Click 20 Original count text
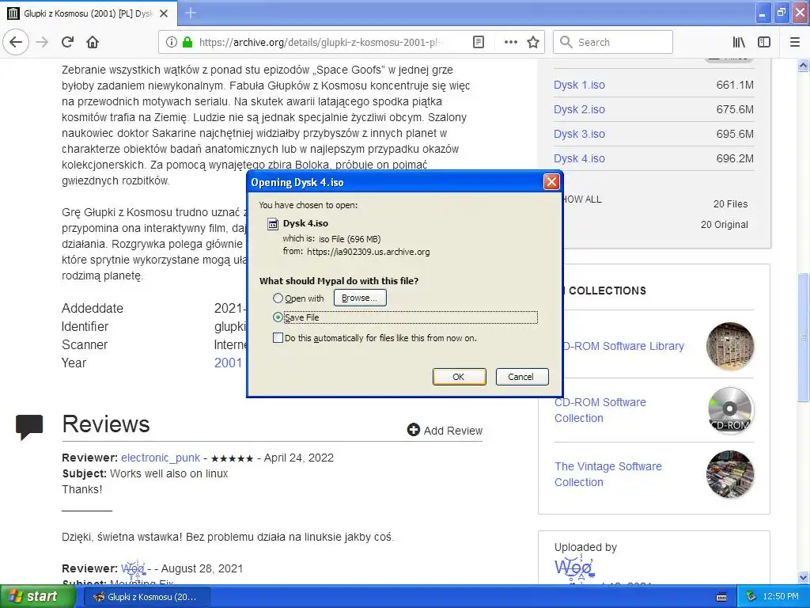810x608 pixels. click(x=725, y=225)
